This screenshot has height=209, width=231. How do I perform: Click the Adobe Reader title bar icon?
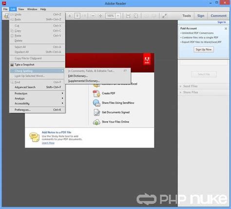tap(4, 3)
